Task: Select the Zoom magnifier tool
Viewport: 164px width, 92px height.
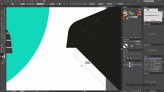Action: tap(4, 51)
